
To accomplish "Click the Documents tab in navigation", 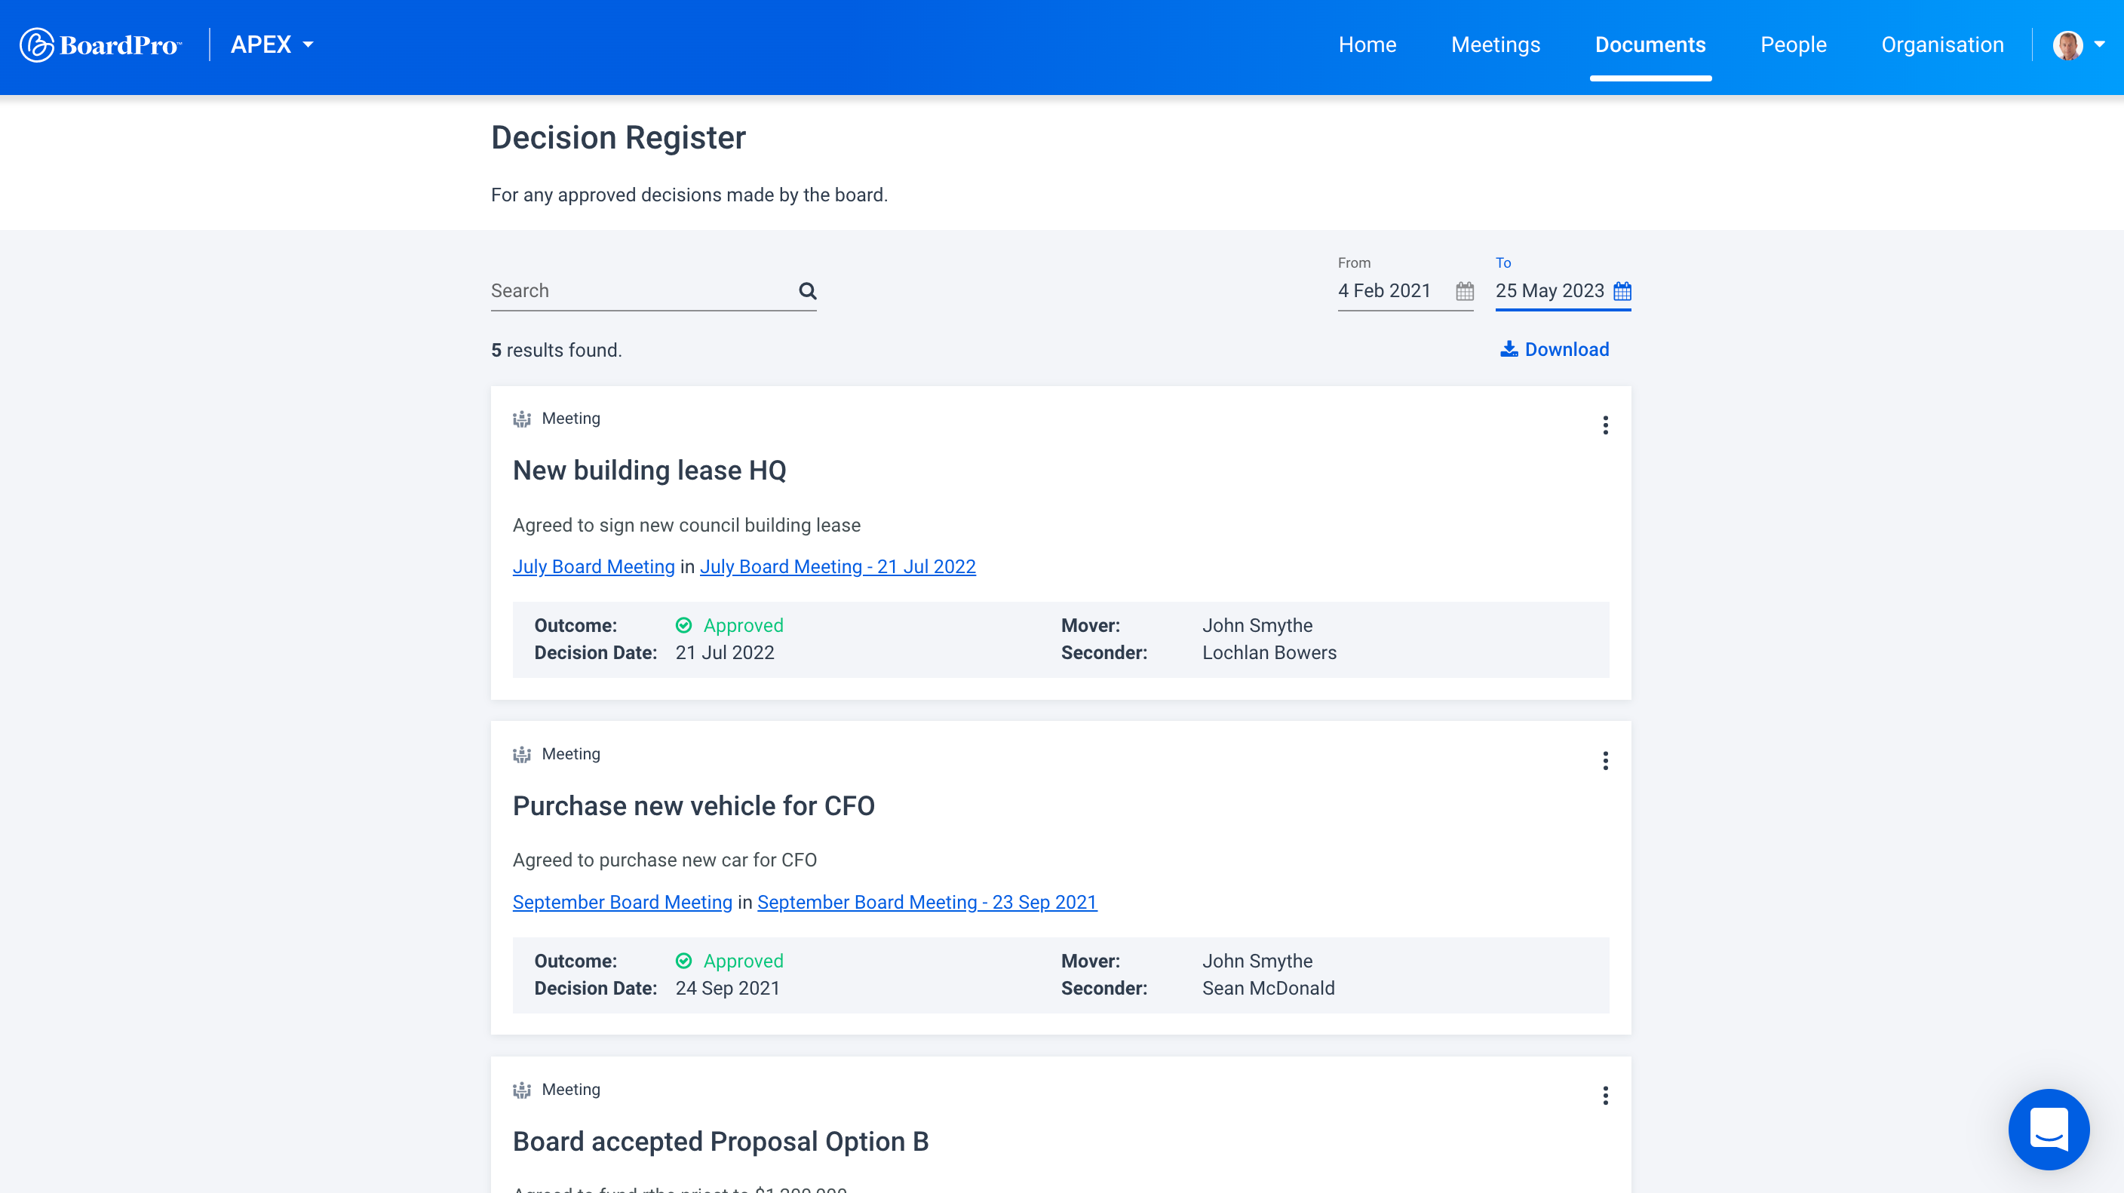I will (1650, 44).
